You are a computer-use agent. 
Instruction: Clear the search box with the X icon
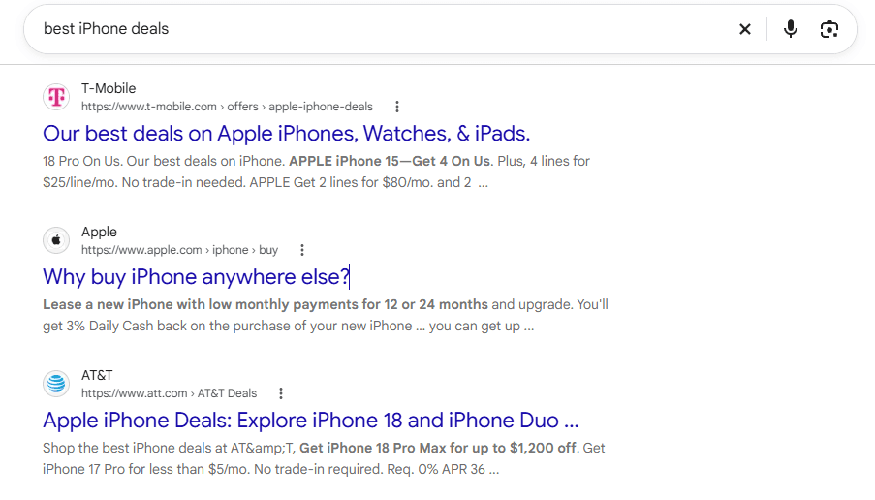(745, 29)
